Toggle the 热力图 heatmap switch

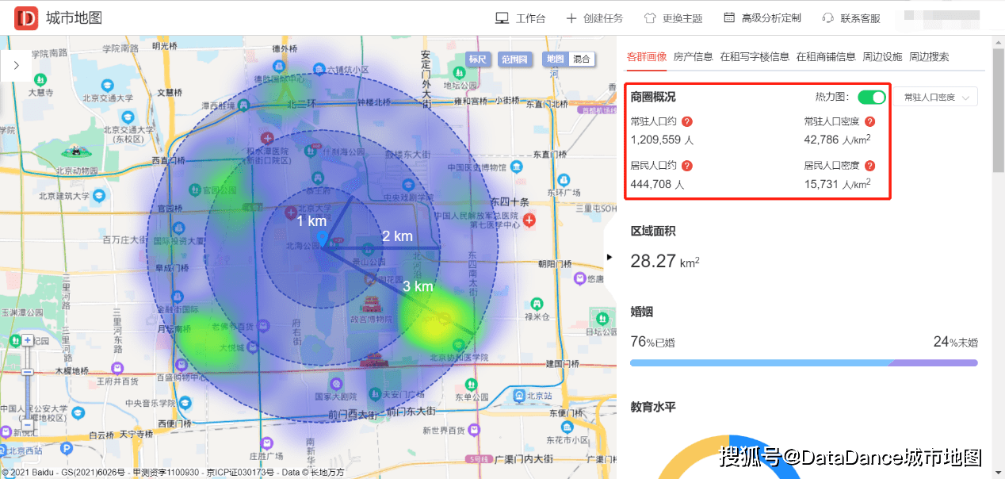tap(871, 97)
